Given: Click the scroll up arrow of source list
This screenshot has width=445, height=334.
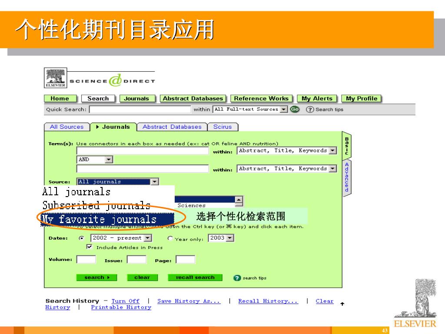Looking at the screenshot, I should [x=239, y=199].
